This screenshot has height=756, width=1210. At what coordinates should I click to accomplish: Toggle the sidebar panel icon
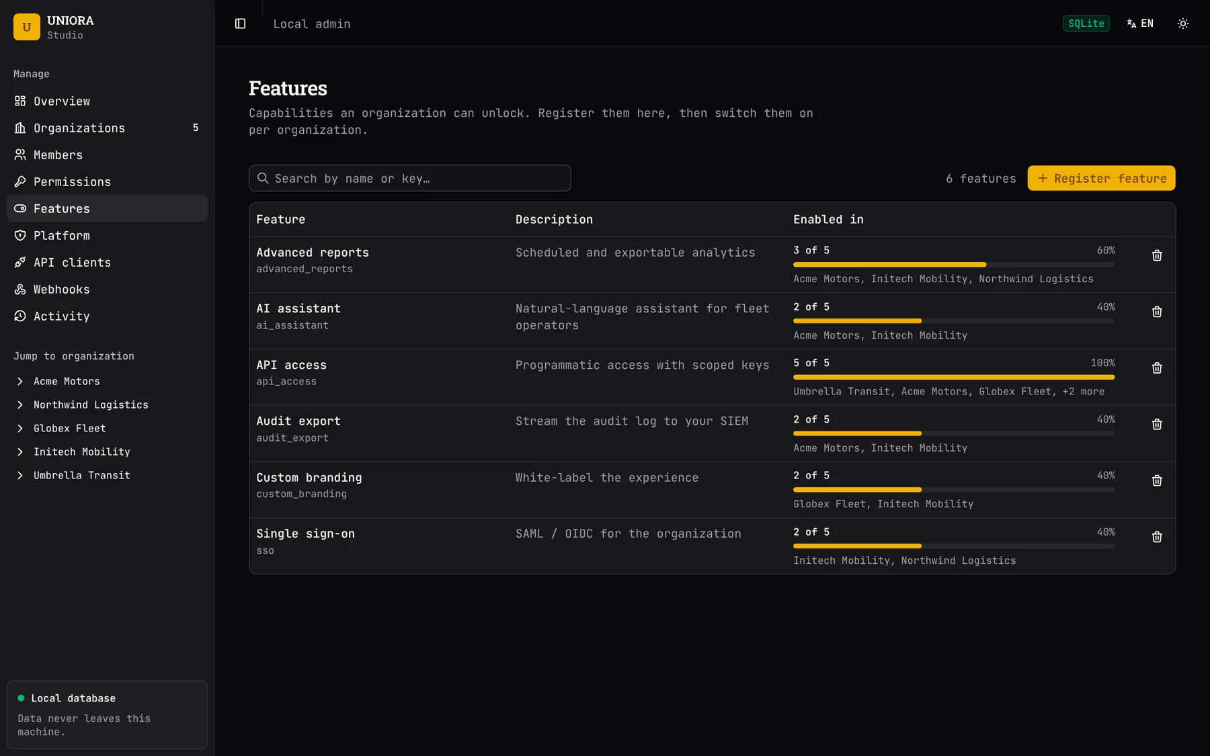[240, 24]
